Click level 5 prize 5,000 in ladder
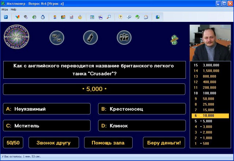This screenshot has height=161, width=234. pos(203,121)
